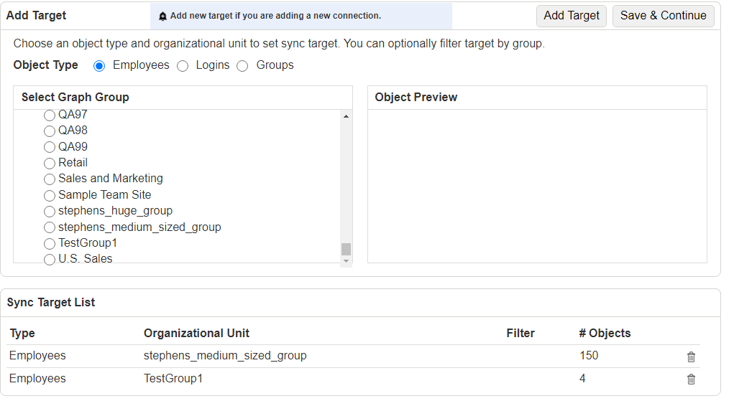Image resolution: width=734 pixels, height=401 pixels.
Task: Select the Employees object type
Action: pyautogui.click(x=99, y=66)
